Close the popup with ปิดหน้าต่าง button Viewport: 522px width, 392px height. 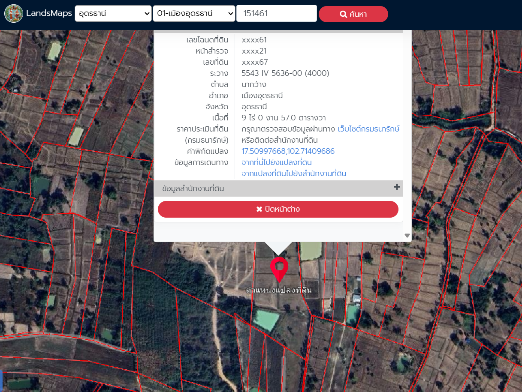pyautogui.click(x=278, y=209)
